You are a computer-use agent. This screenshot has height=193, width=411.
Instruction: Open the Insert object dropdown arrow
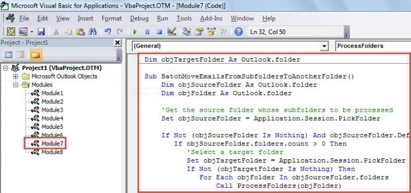click(32, 32)
